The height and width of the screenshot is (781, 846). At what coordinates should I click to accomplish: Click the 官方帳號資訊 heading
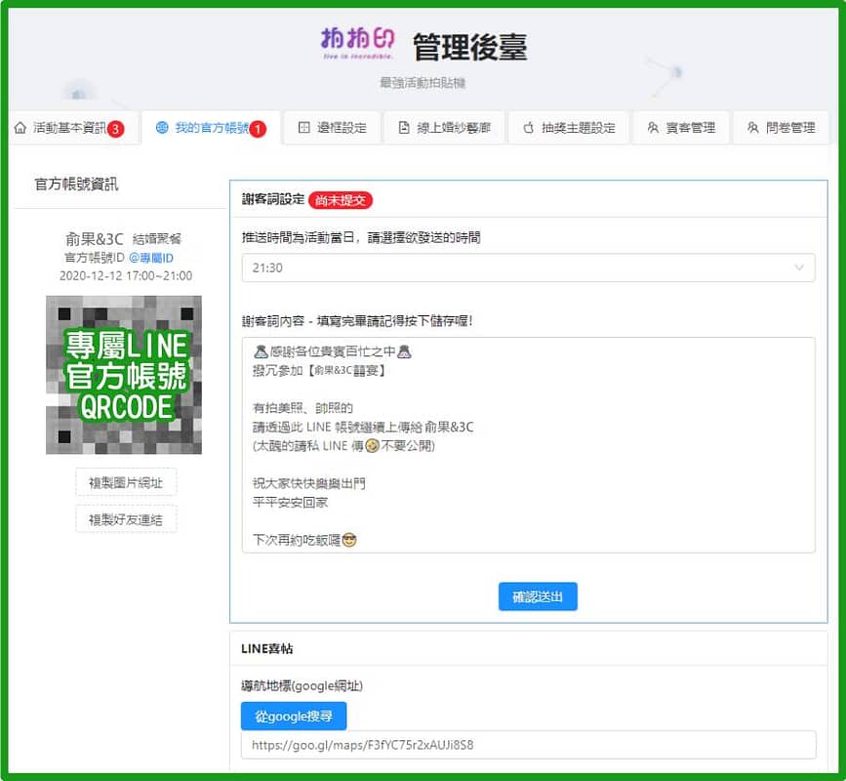[77, 185]
